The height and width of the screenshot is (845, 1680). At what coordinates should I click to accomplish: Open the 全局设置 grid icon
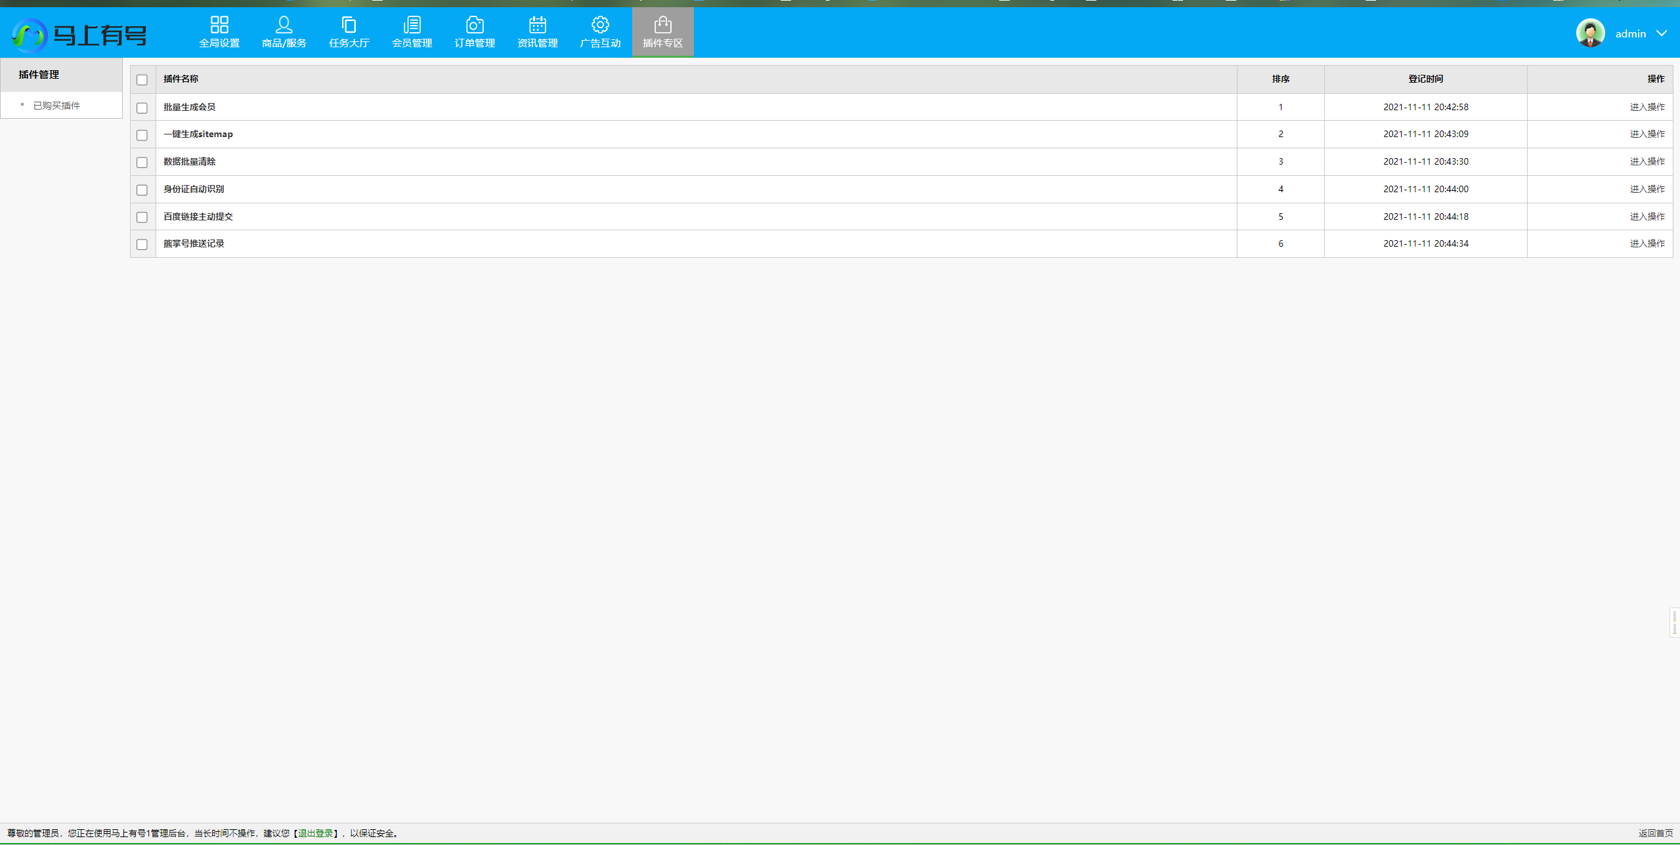coord(219,25)
